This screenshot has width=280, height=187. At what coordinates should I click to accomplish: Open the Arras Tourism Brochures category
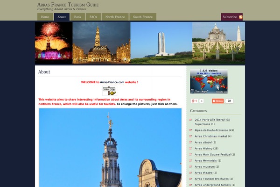(211, 179)
